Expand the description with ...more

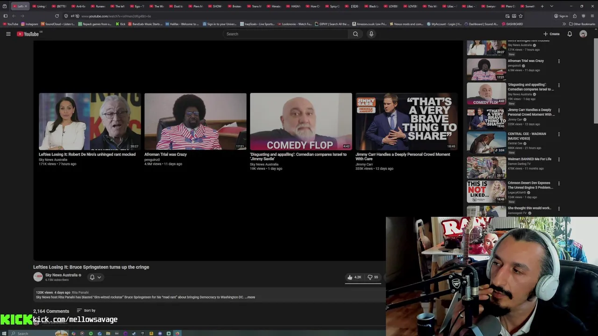click(x=250, y=297)
